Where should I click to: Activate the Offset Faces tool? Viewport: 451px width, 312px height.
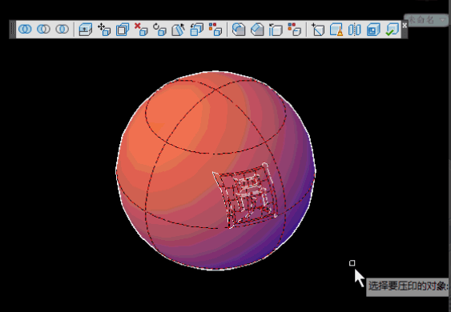(x=123, y=30)
